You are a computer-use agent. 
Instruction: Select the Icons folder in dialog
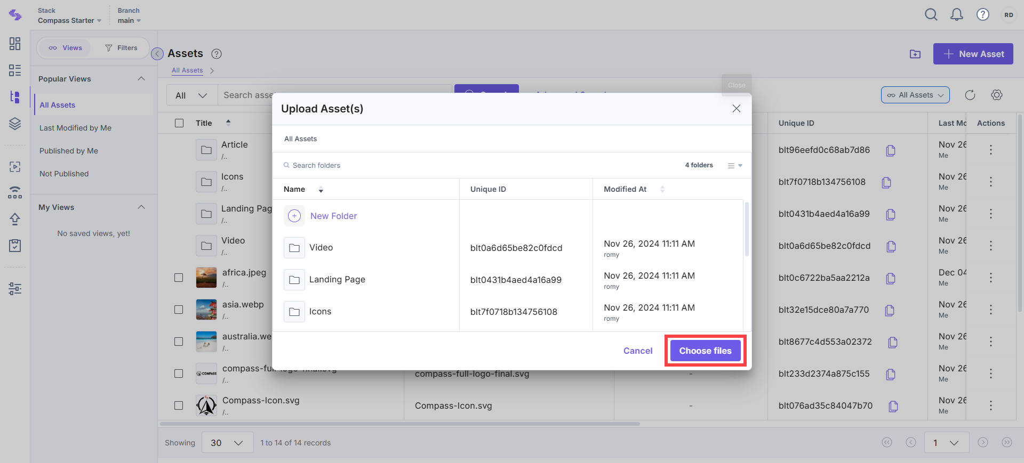click(x=320, y=312)
